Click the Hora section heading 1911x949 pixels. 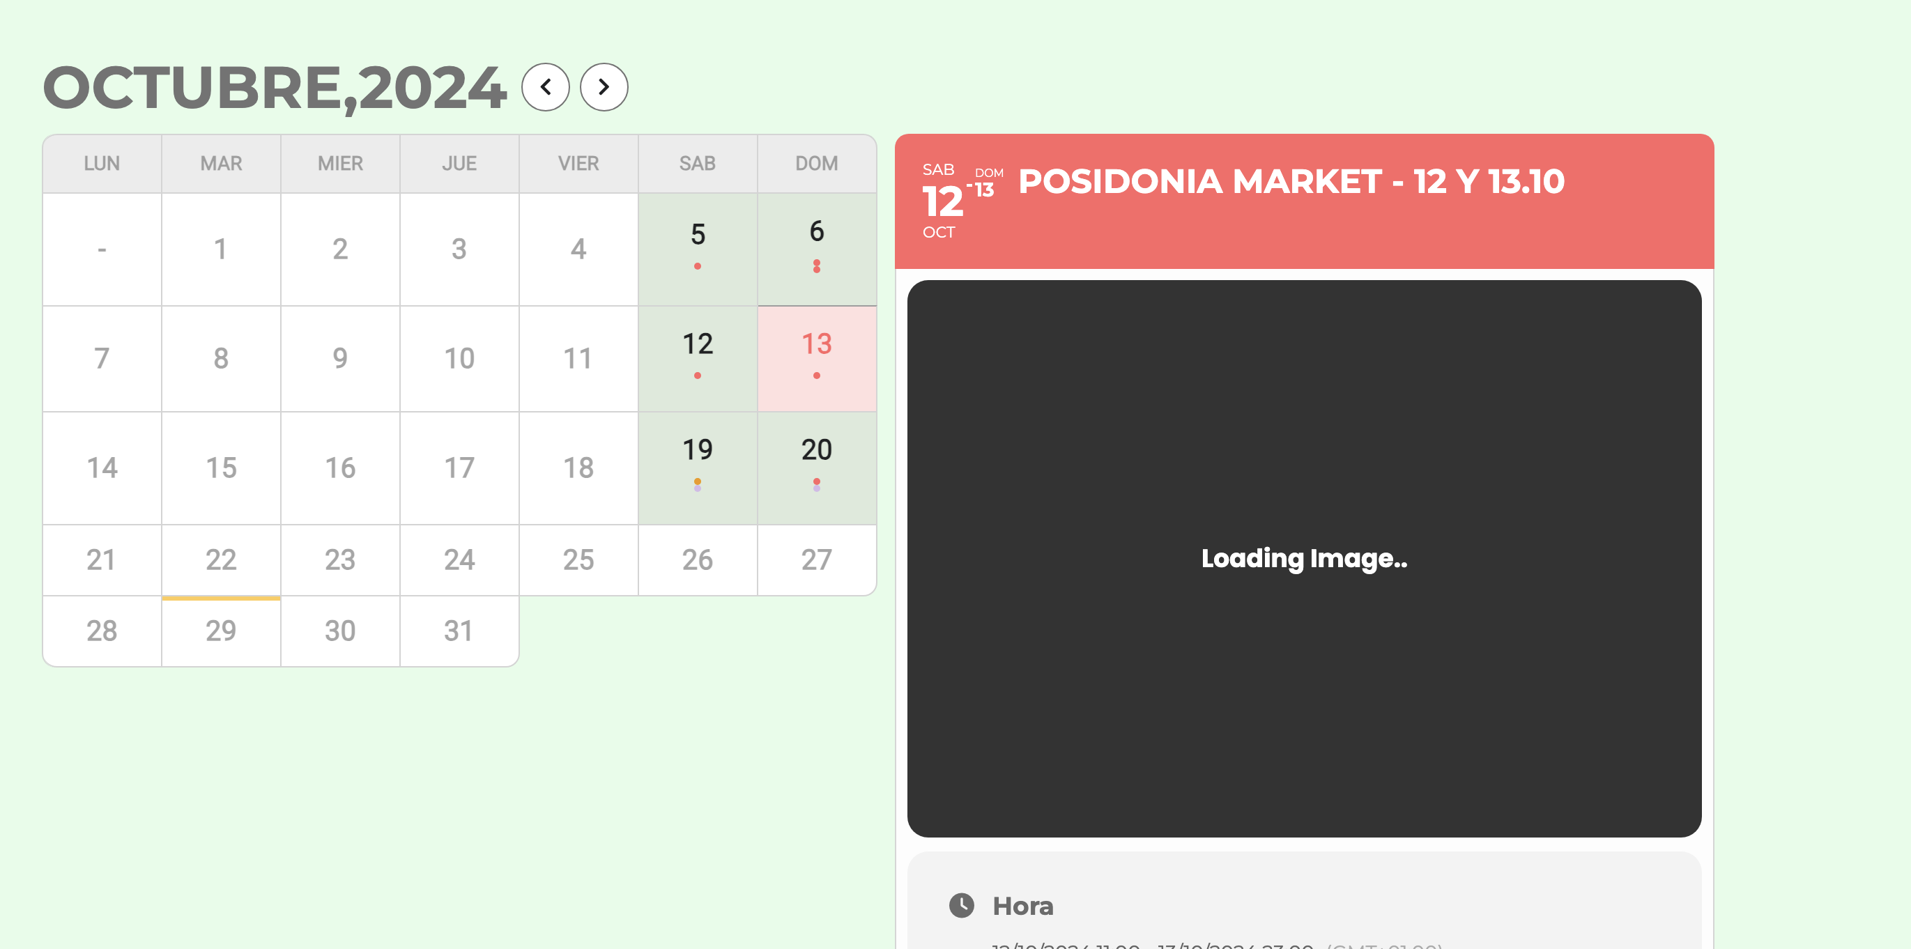pos(1023,906)
